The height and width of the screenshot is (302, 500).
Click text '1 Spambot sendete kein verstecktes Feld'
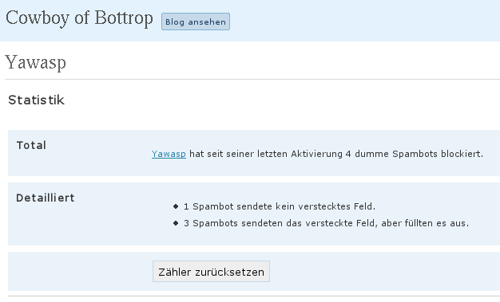pyautogui.click(x=280, y=206)
